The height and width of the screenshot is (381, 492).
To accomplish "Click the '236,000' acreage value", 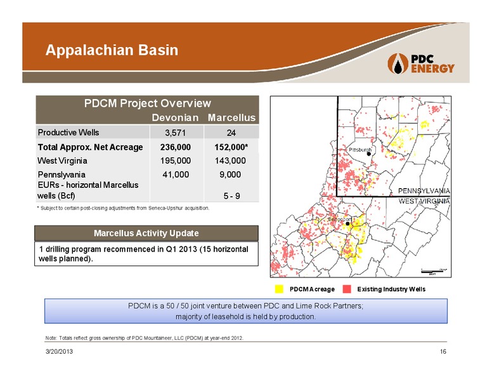I will [176, 147].
